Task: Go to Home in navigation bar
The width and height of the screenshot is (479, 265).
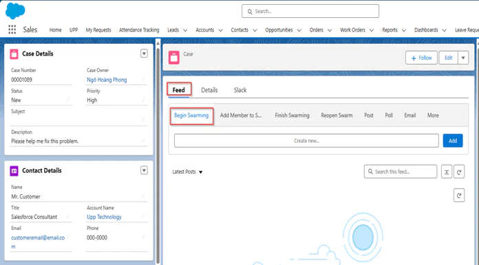Action: (x=55, y=30)
